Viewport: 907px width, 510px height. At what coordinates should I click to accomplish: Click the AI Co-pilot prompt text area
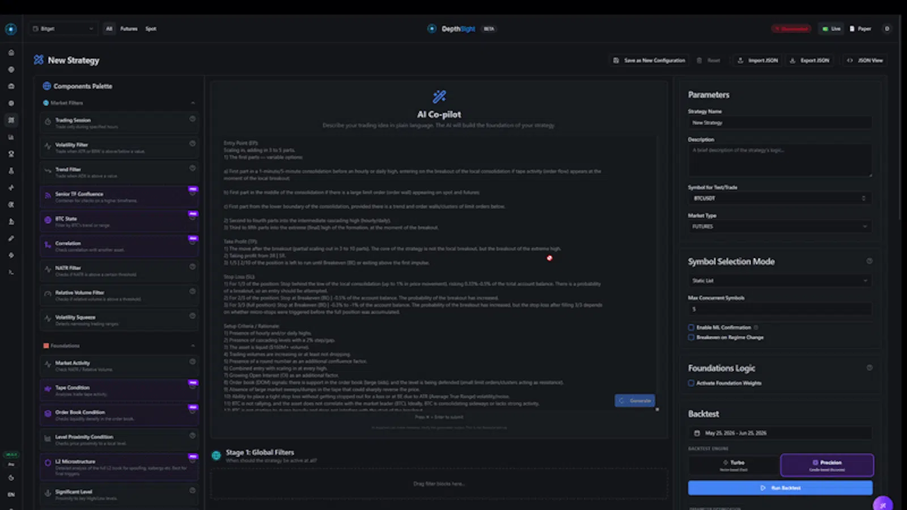(439, 273)
